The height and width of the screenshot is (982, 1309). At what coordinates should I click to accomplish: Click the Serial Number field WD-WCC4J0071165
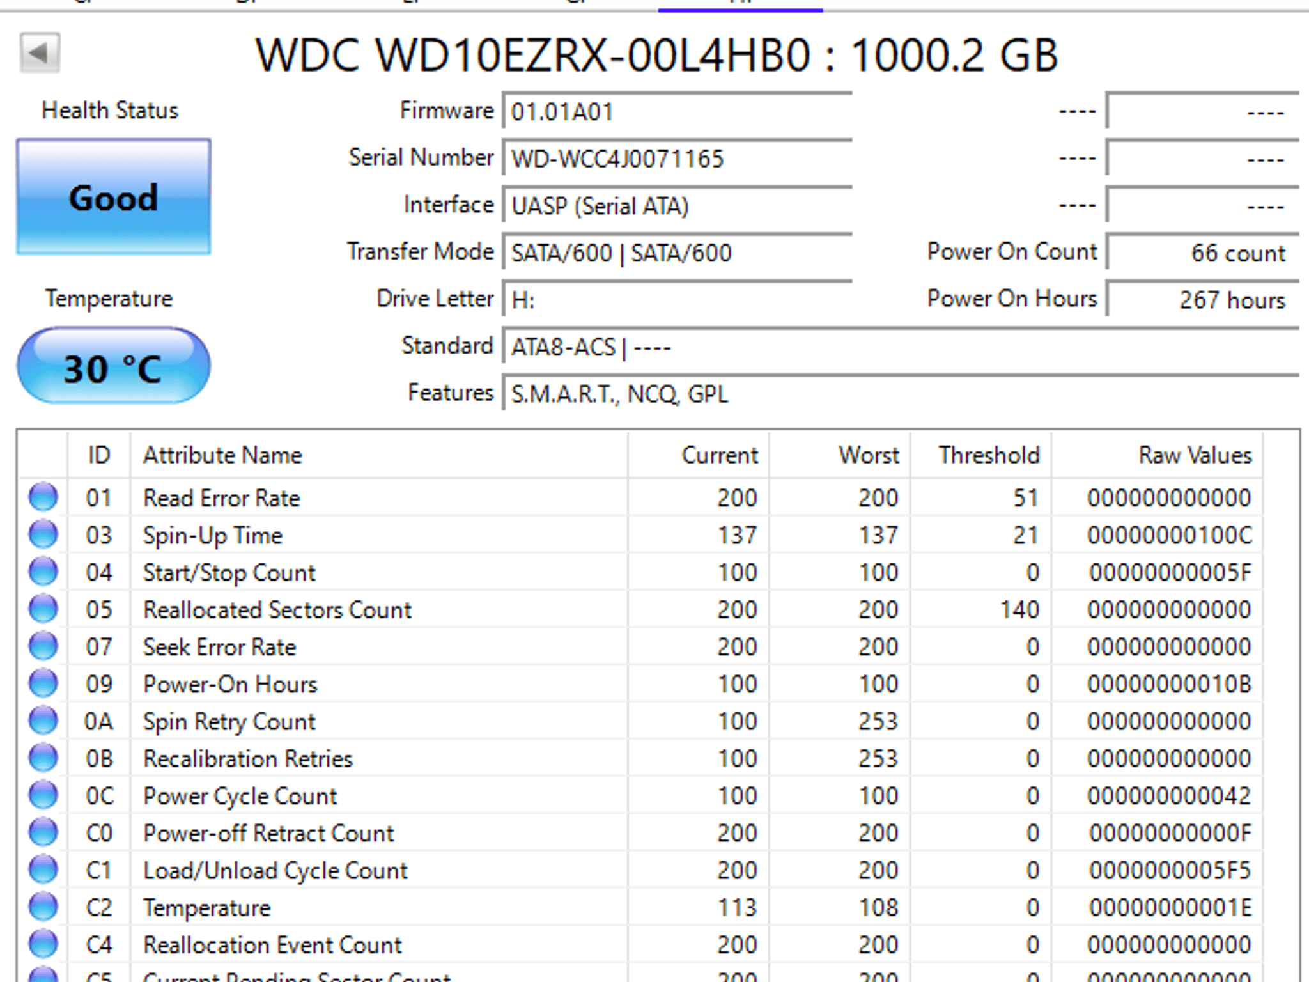pos(678,158)
